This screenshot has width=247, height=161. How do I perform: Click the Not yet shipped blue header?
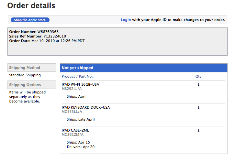pos(143,68)
